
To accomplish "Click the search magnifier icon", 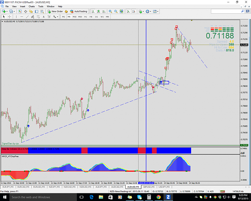I will click(x=243, y=11).
